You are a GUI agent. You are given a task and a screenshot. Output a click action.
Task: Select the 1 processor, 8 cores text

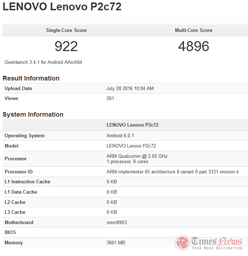(x=128, y=162)
